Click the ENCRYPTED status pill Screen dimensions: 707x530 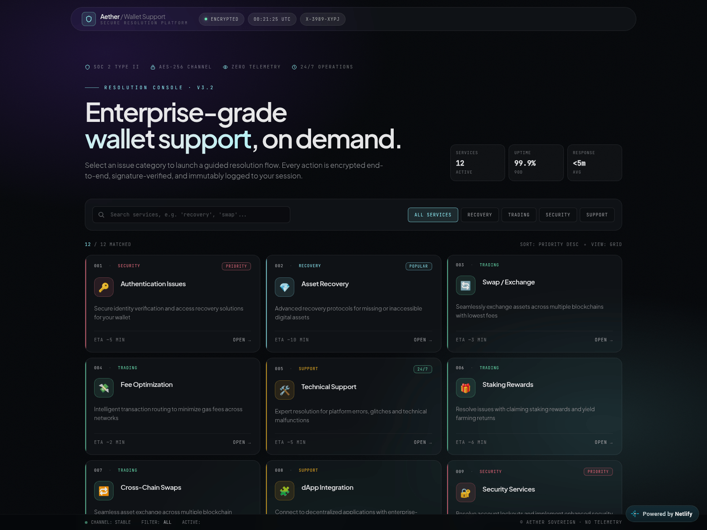pyautogui.click(x=221, y=19)
